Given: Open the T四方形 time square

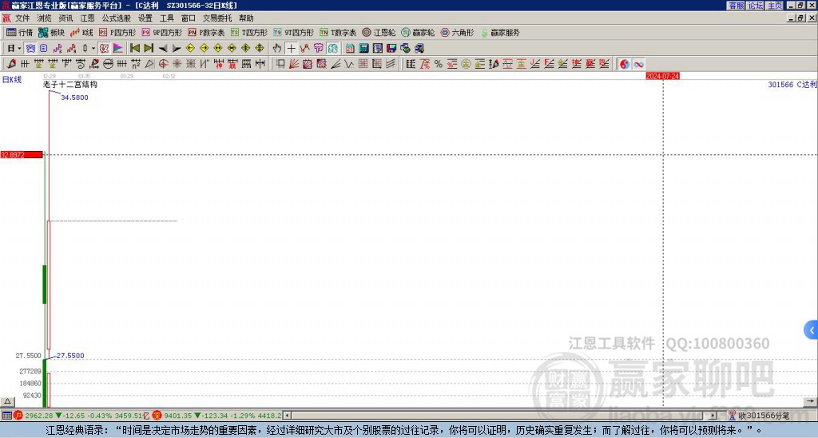Looking at the screenshot, I should [x=249, y=32].
